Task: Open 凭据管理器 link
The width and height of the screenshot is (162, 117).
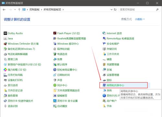Action: 113,64
